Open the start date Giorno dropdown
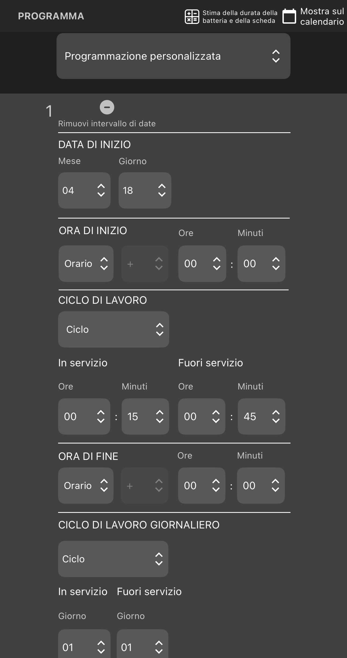This screenshot has height=658, width=347. (145, 191)
